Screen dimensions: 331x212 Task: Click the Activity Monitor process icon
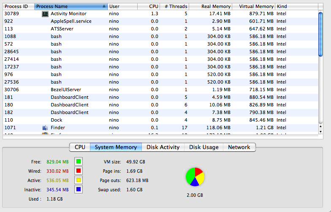coord(45,14)
